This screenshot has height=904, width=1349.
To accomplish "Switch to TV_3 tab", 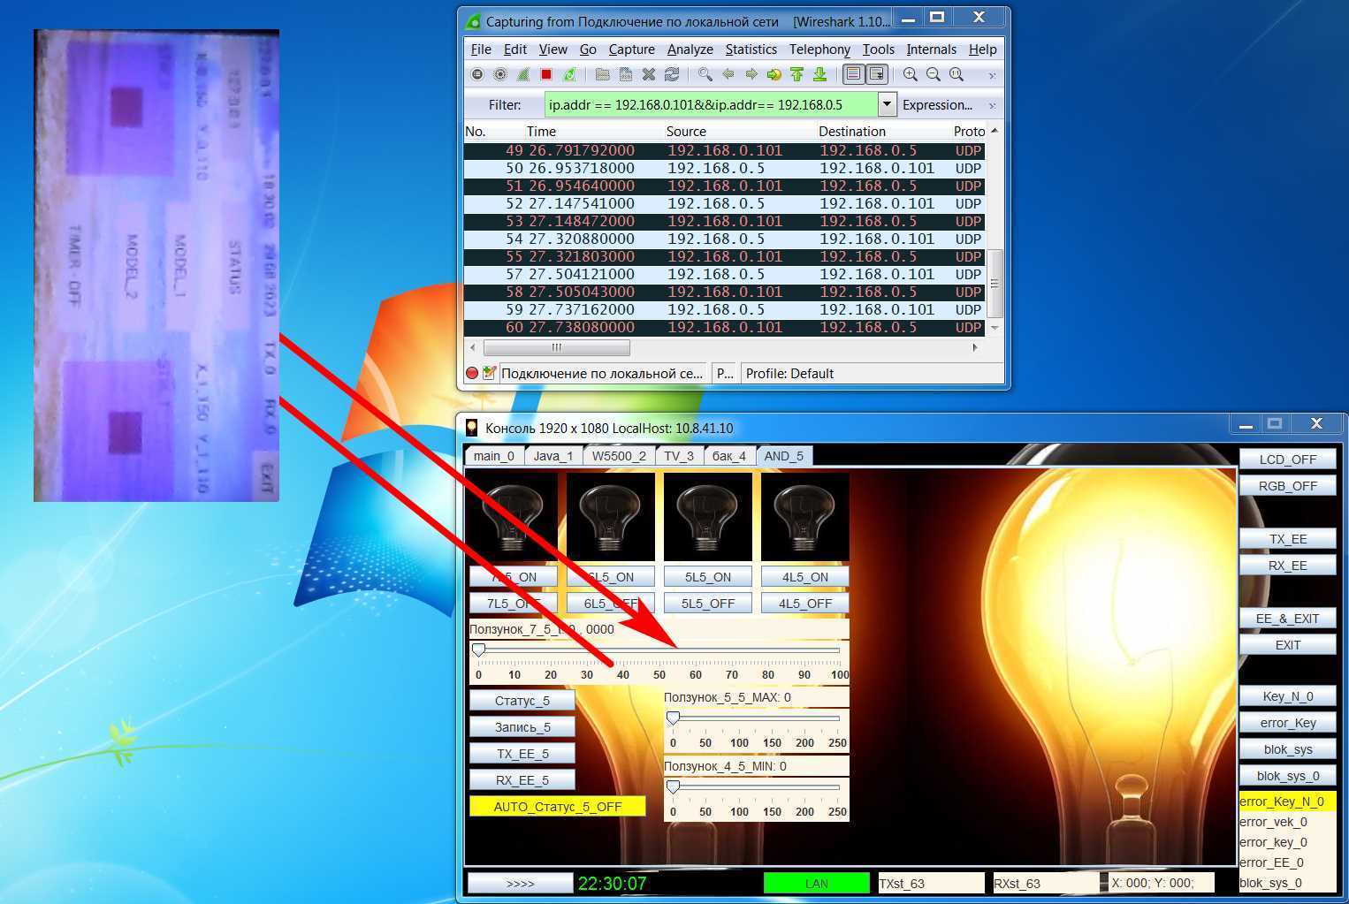I will (x=679, y=456).
